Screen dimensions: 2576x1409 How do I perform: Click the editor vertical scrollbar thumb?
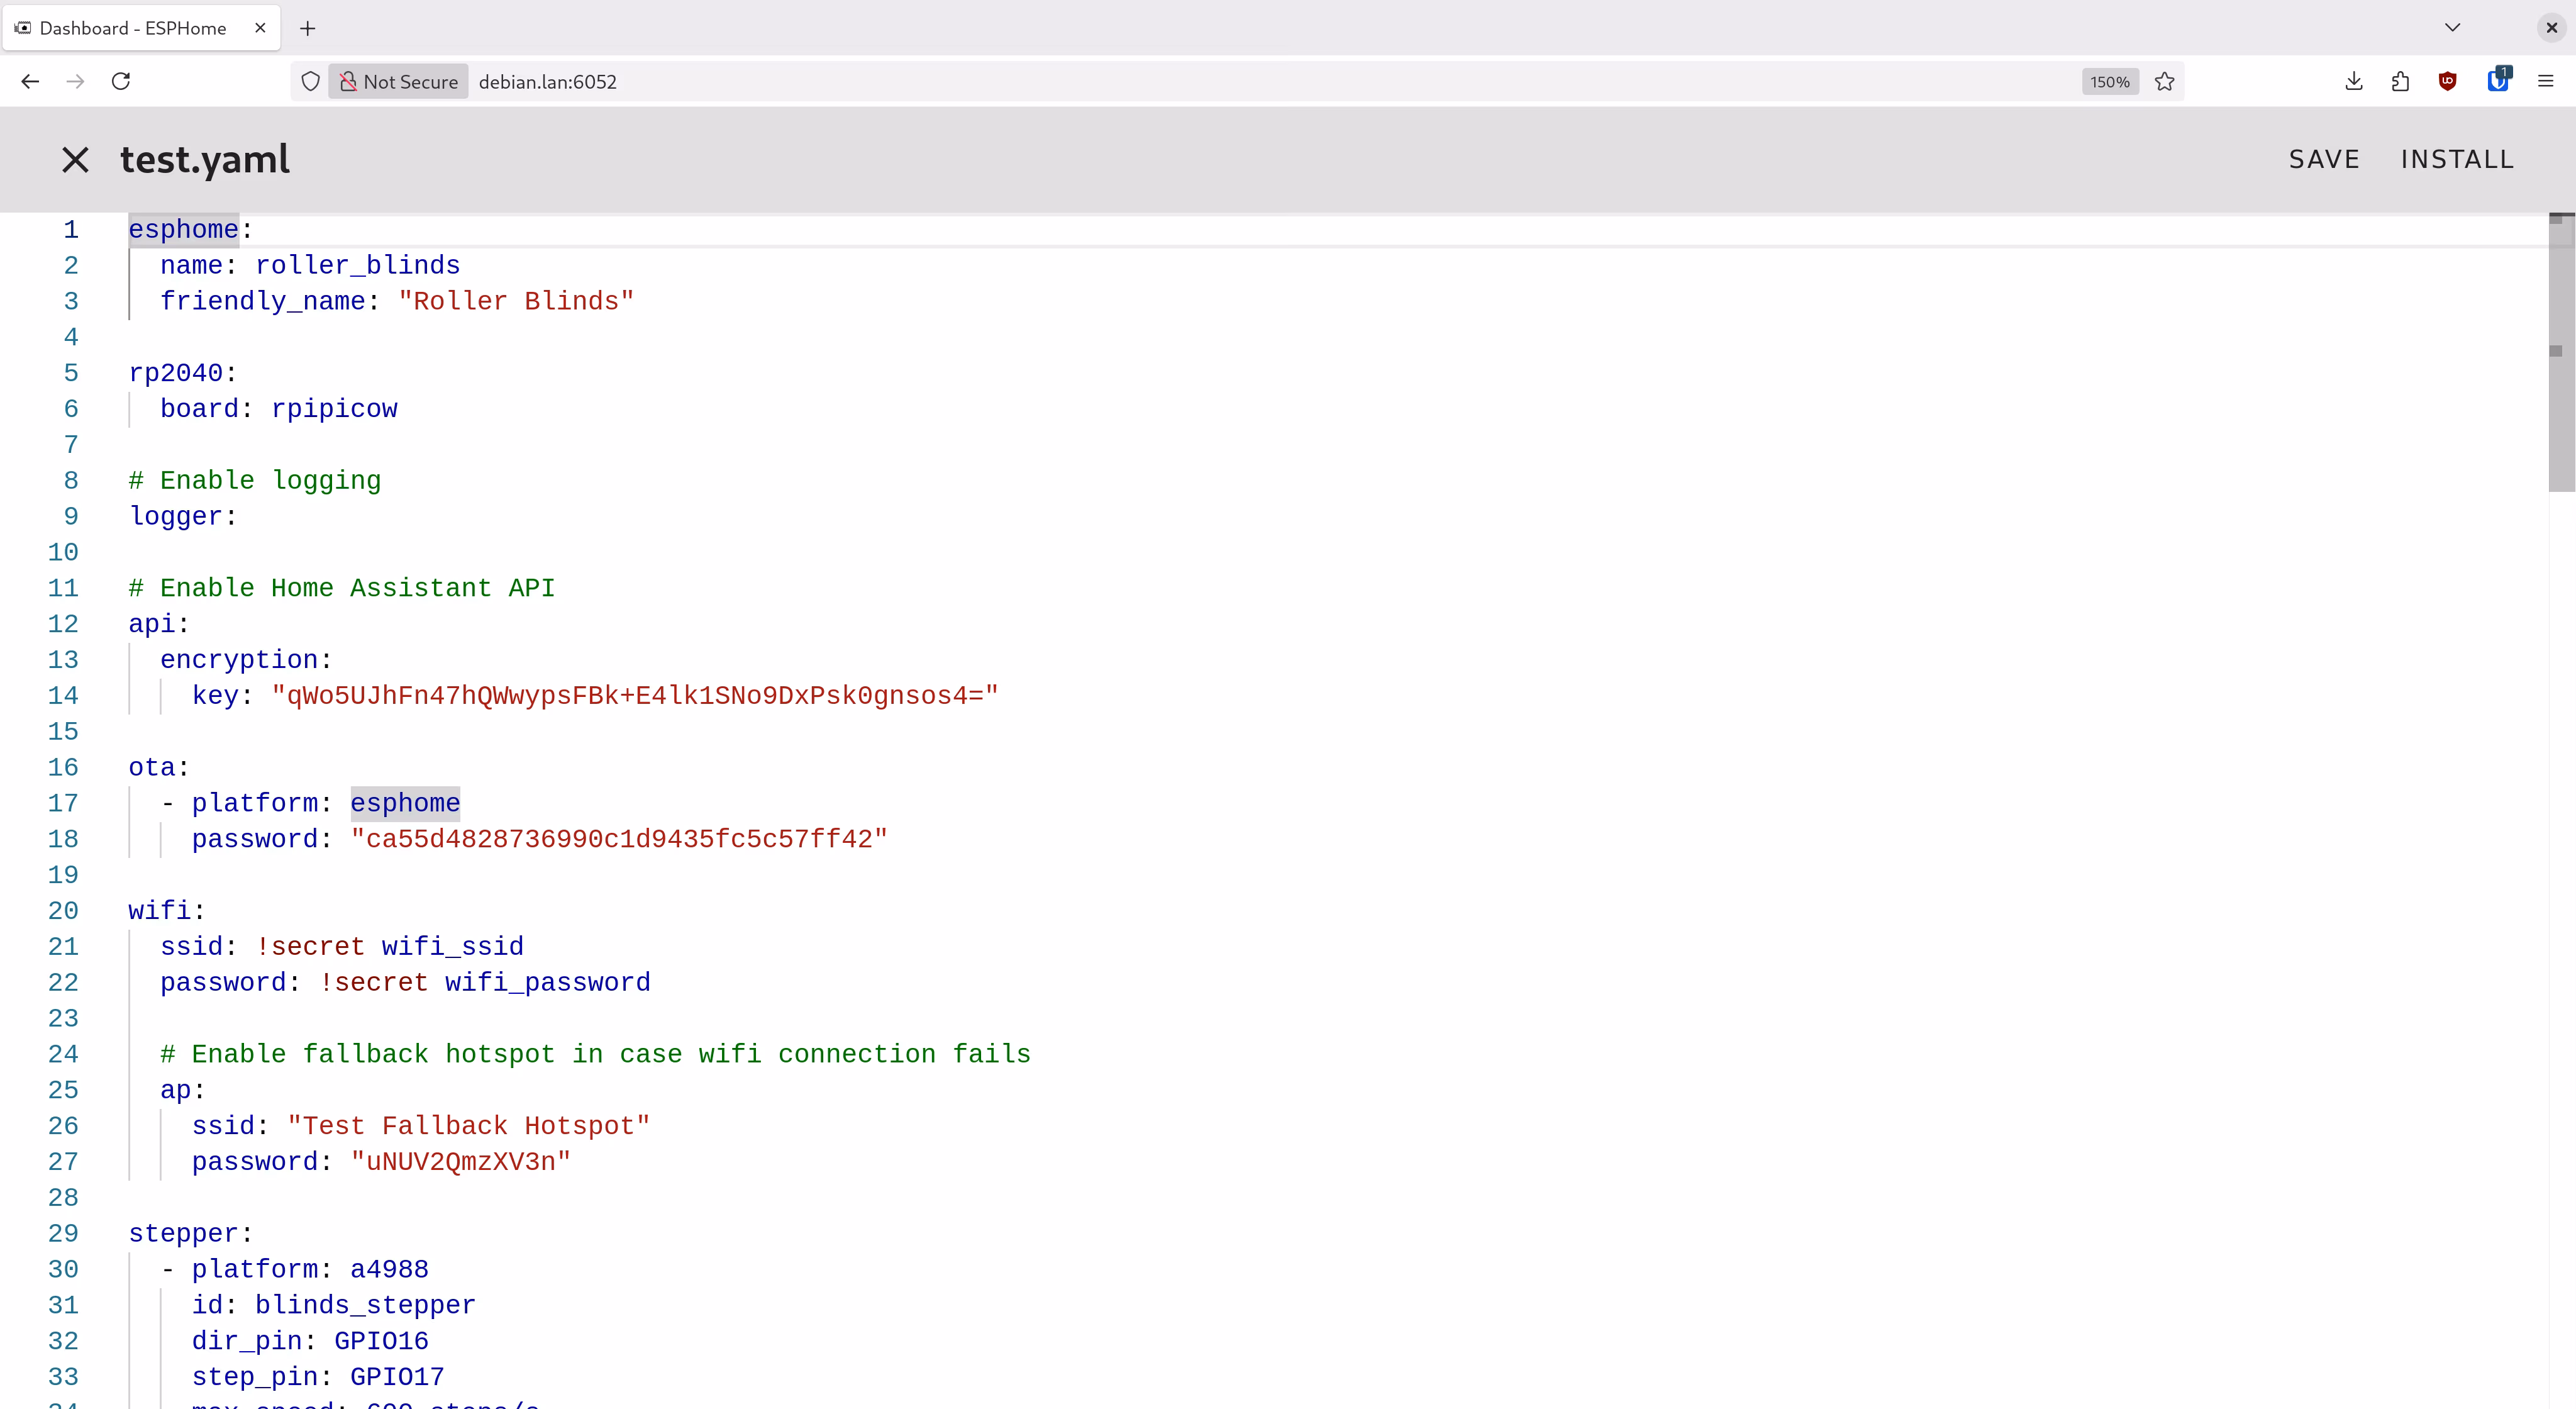tap(2562, 353)
